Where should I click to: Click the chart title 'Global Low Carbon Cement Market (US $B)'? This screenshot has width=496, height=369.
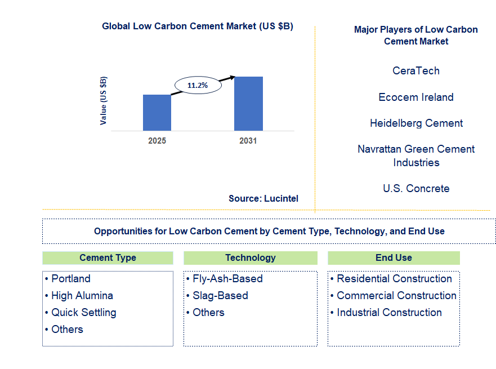point(198,26)
